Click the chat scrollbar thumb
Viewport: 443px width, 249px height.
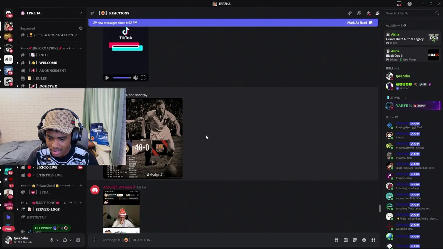pos(380,208)
